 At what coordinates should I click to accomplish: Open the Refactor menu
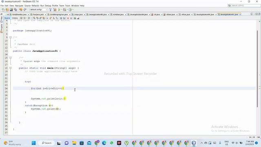pos(35,6)
